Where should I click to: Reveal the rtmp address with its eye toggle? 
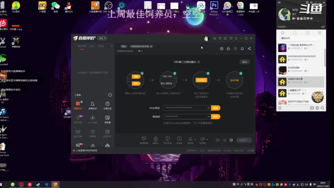tap(208, 108)
